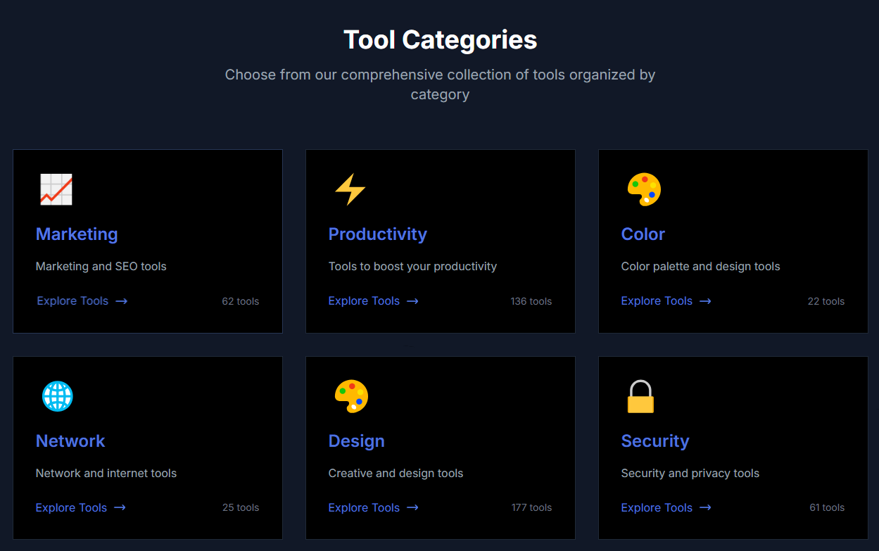Select the Productivity lightning bolt icon
The image size is (879, 551).
349,189
